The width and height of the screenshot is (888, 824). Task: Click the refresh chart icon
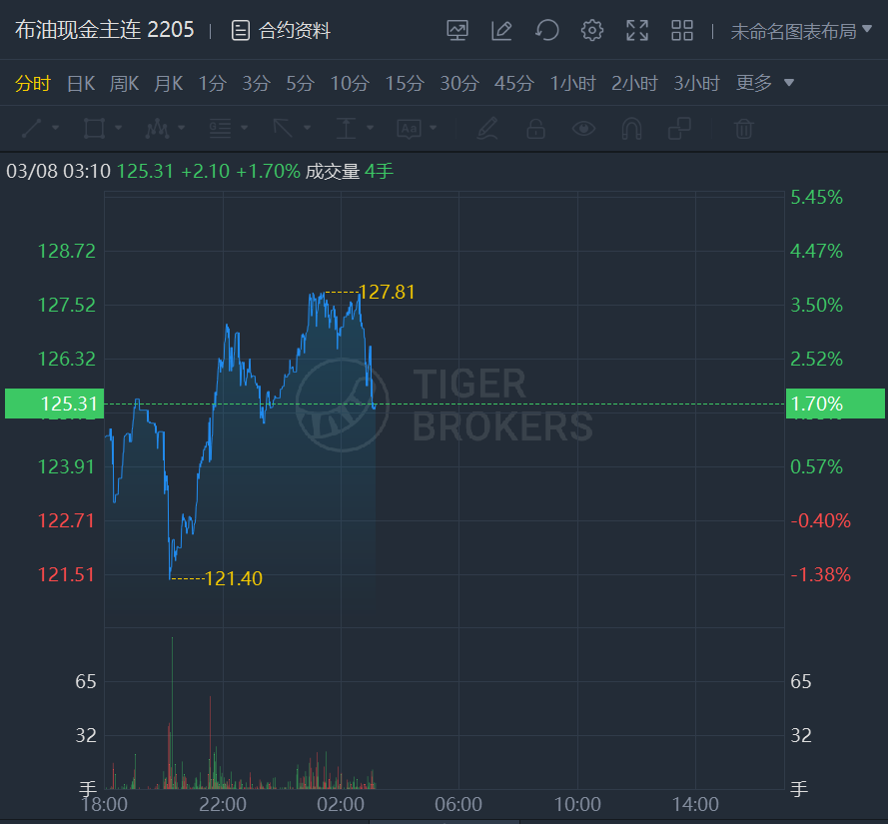click(547, 30)
